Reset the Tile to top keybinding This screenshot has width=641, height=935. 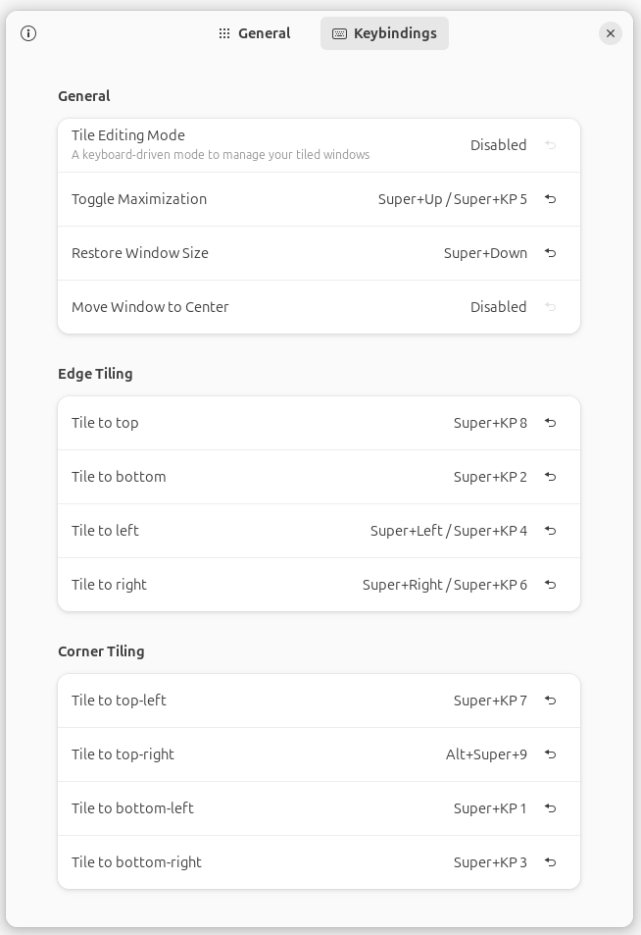click(x=551, y=423)
